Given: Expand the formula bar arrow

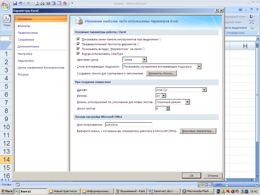Looking at the screenshot, I should tap(258, 39).
